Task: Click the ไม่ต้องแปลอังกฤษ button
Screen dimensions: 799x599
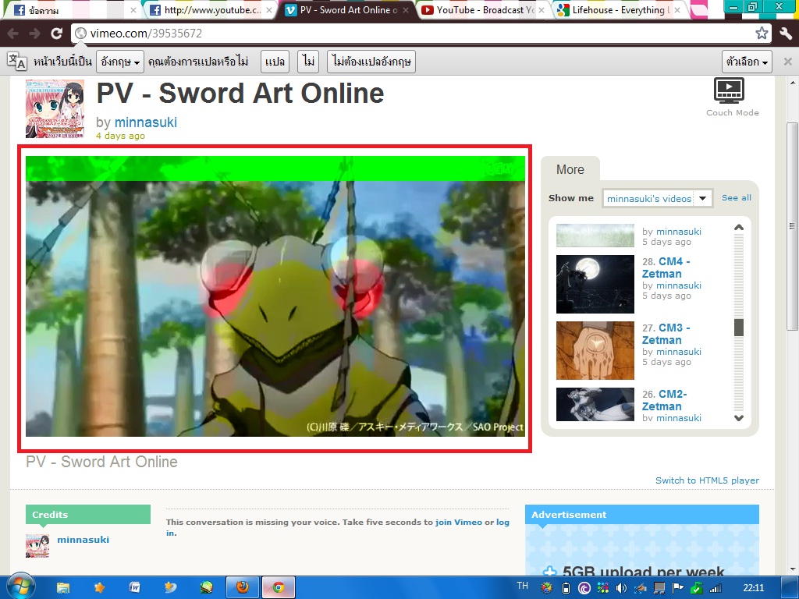Action: pos(371,62)
